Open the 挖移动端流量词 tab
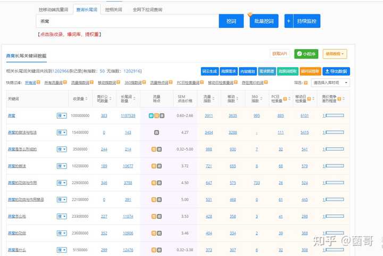The height and width of the screenshot is (256, 383). click(53, 10)
